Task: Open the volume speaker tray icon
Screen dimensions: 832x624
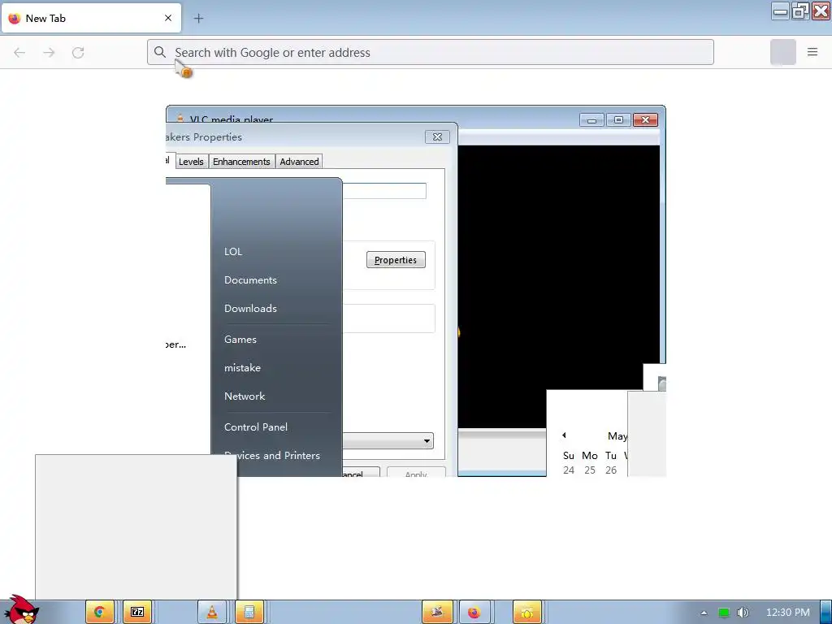Action: 743,613
